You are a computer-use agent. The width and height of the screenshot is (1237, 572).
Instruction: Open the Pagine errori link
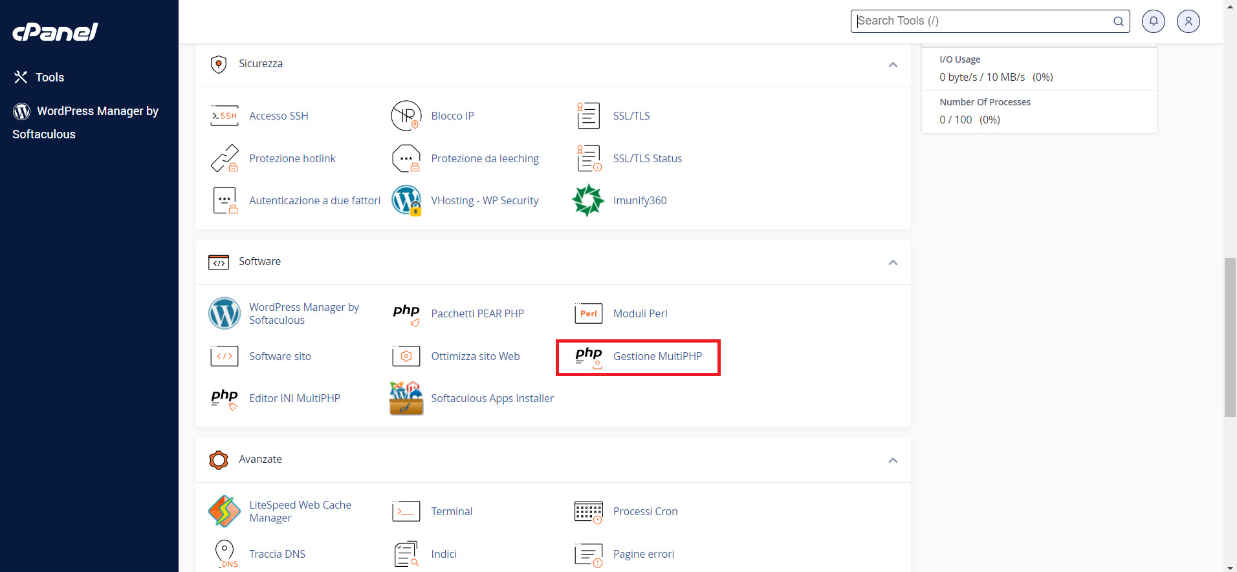click(643, 554)
